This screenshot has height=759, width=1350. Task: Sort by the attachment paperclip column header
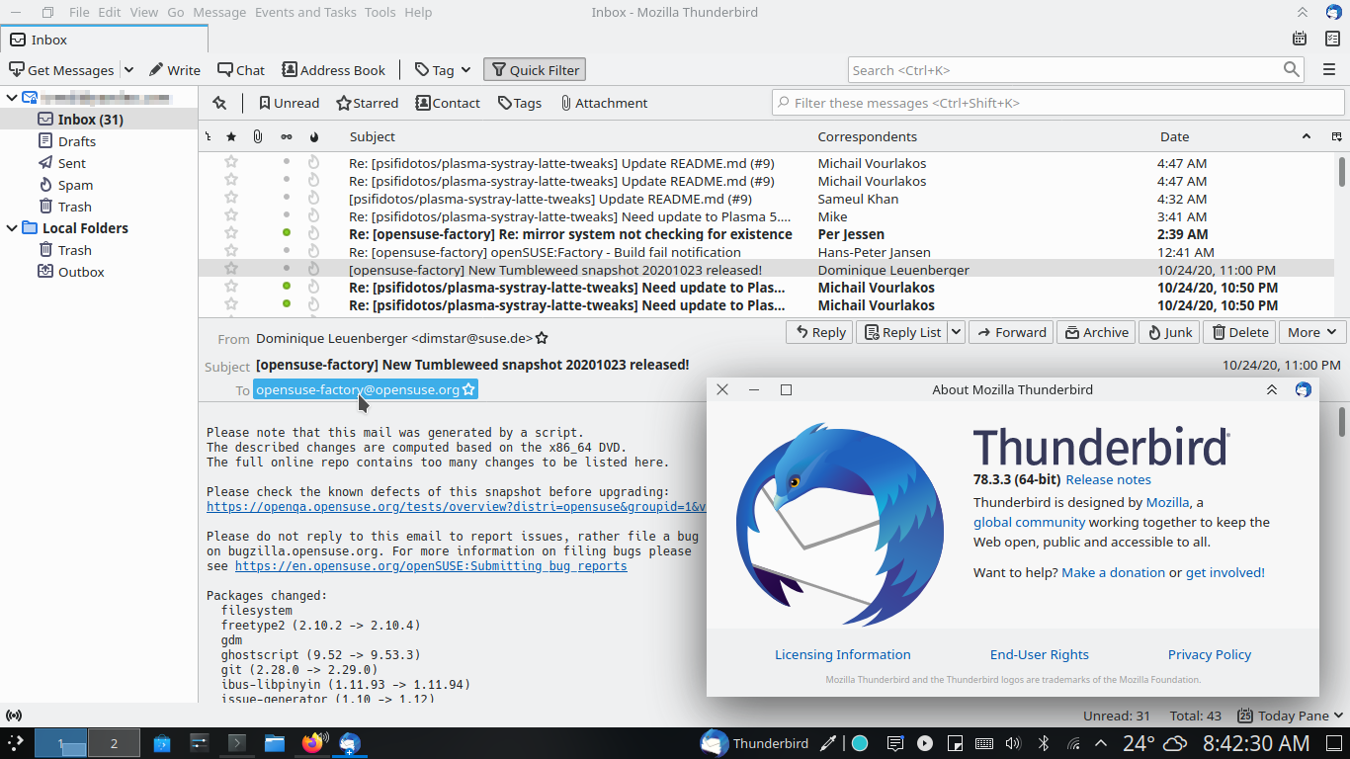pos(258,136)
